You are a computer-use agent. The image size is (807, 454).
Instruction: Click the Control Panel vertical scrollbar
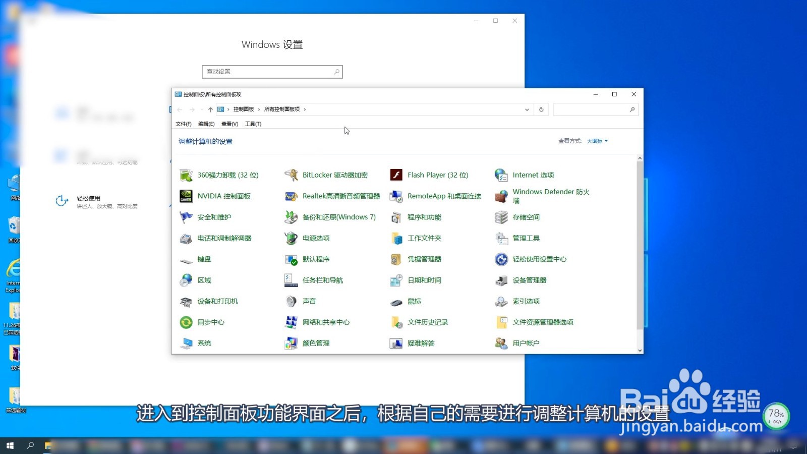pos(640,246)
